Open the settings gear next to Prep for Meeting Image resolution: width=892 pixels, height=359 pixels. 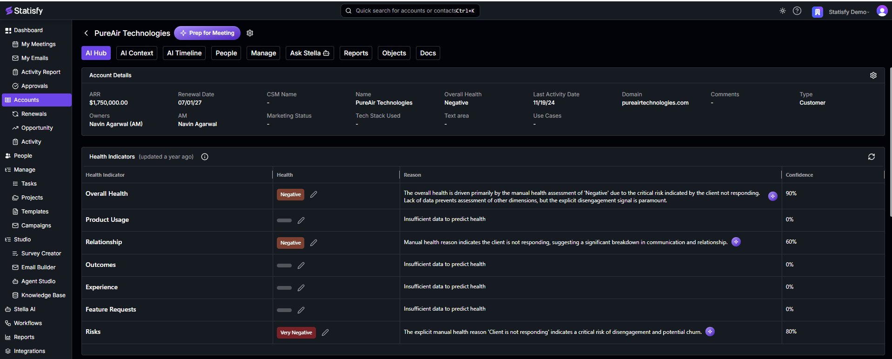click(x=250, y=33)
